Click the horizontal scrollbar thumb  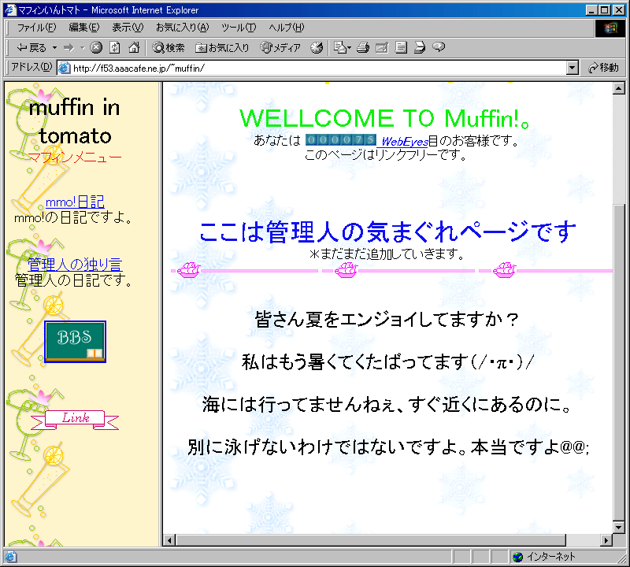point(371,540)
